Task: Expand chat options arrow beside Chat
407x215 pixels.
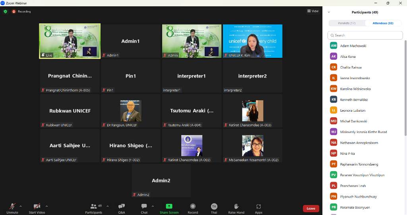Action: [153, 206]
